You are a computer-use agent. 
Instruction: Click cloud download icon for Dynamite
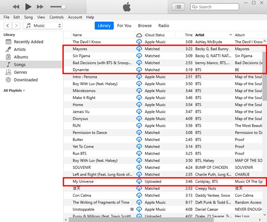(x=139, y=69)
